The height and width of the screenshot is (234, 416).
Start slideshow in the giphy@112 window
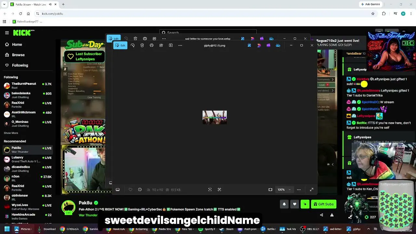(x=171, y=45)
